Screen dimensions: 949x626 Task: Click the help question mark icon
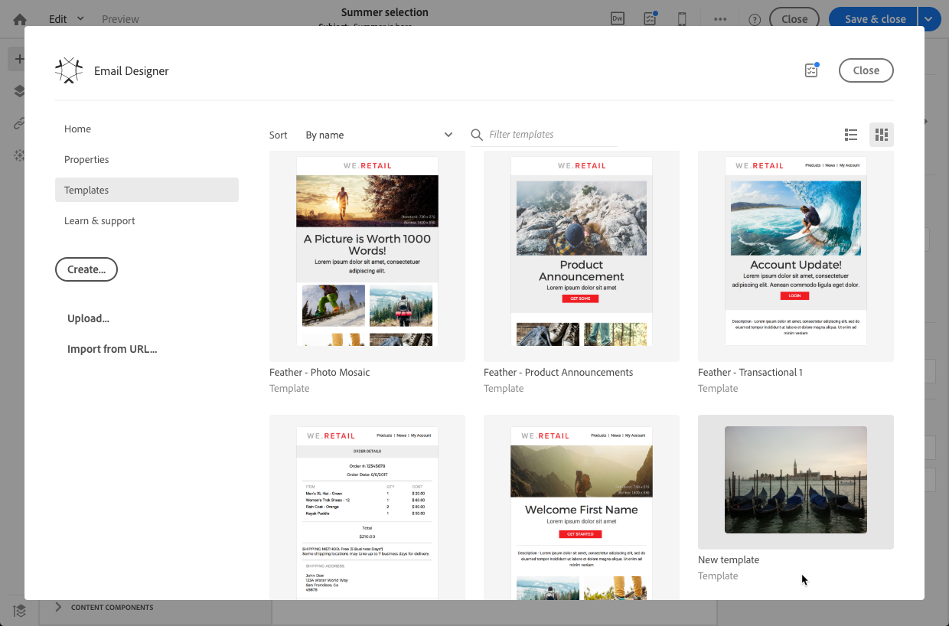tap(755, 19)
